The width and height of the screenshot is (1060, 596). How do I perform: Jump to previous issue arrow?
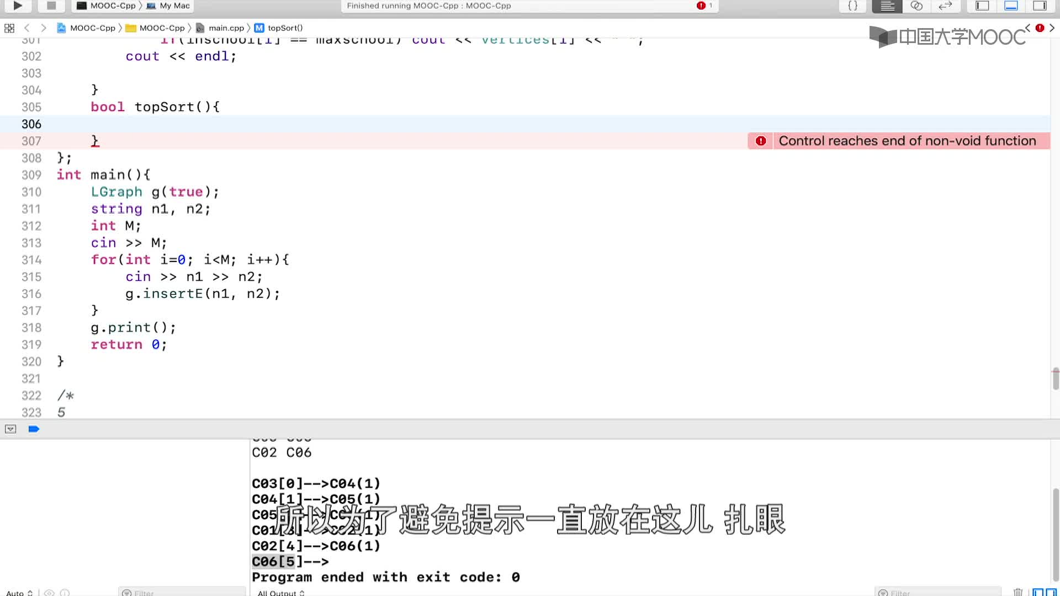pyautogui.click(x=1027, y=28)
